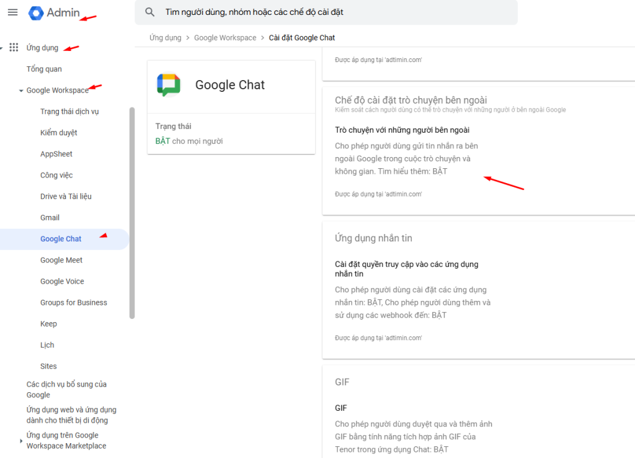Viewport: 635px width, 458px height.
Task: Open Tổng quan in sidebar
Action: click(44, 69)
